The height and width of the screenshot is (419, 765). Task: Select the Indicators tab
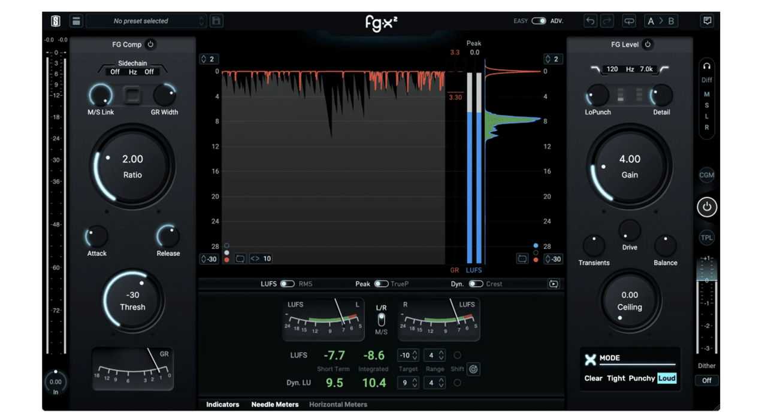point(222,405)
